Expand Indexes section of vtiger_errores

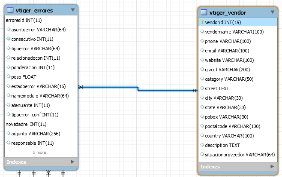pyautogui.click(x=72, y=162)
